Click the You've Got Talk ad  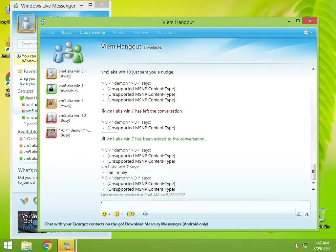click(x=28, y=222)
